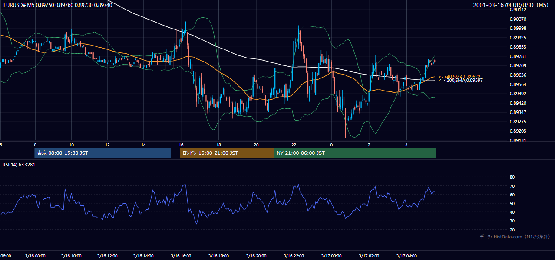Click price axis value 0.89853
This screenshot has height=260, width=555.
[x=518, y=47]
